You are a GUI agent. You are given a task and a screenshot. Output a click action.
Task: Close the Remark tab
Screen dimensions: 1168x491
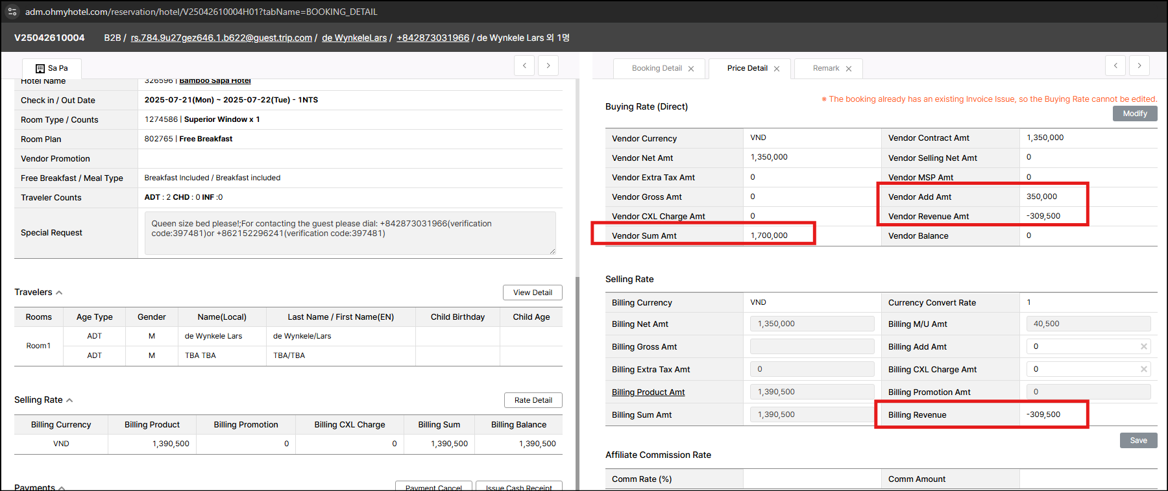click(849, 69)
